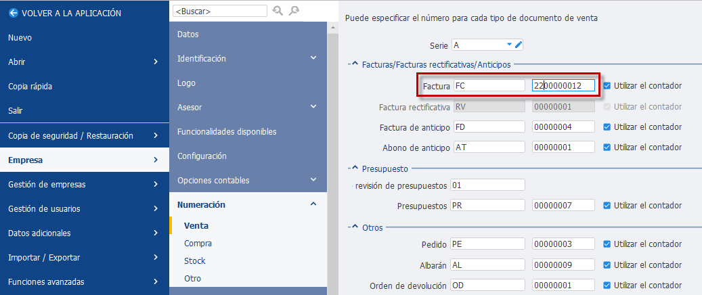Collapse the Otros section arrow
702x295 pixels.
click(x=355, y=227)
